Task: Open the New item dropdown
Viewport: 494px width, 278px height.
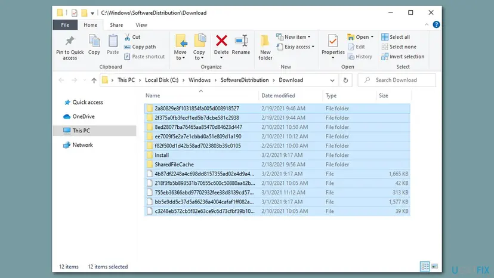Action: pos(294,37)
